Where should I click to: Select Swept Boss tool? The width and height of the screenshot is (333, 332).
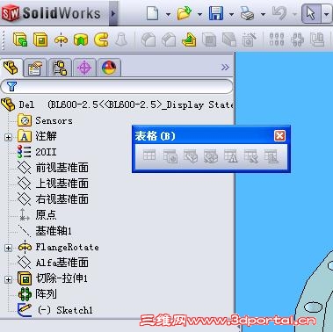[x=101, y=40]
